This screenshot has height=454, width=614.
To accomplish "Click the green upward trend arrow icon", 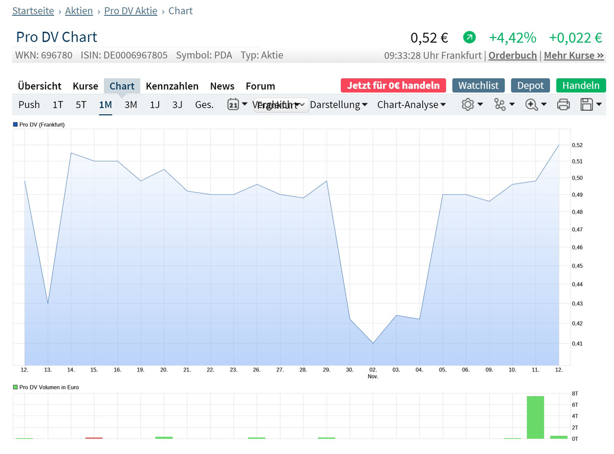I will pyautogui.click(x=469, y=37).
